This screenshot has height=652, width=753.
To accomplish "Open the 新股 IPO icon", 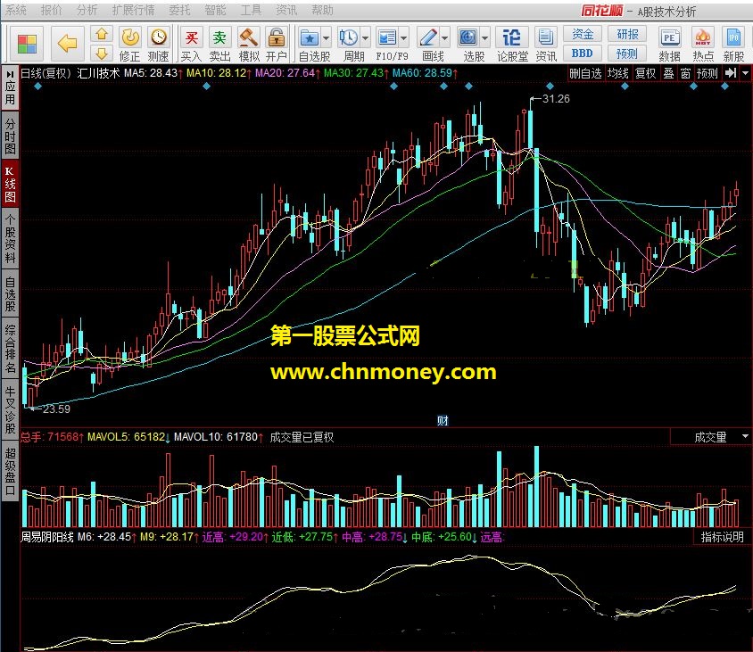I will point(733,45).
